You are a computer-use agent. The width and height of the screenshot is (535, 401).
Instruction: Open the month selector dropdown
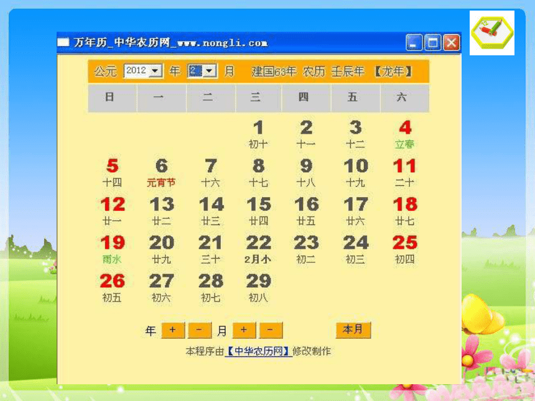click(202, 71)
